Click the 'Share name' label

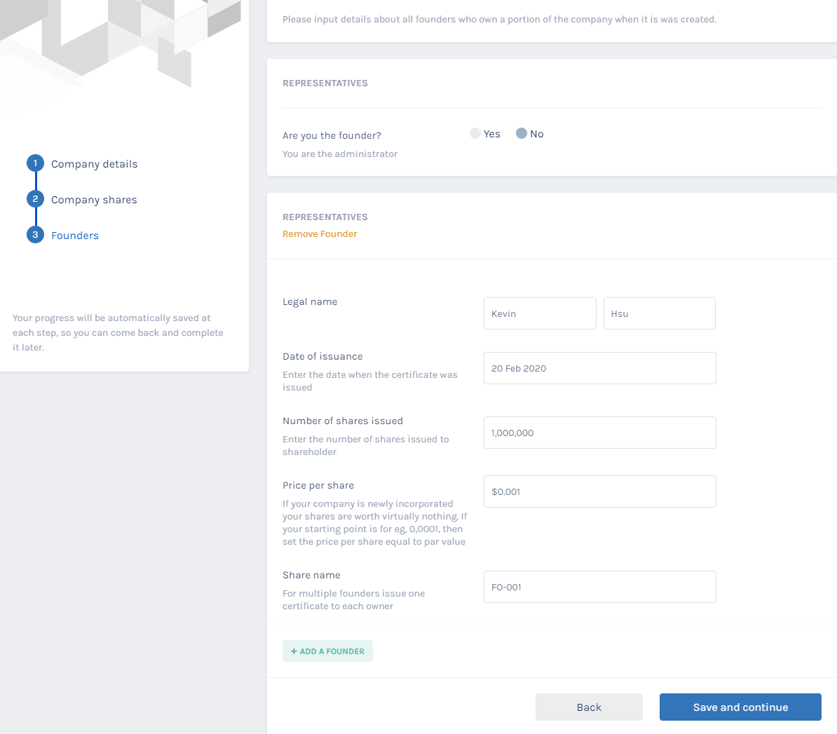(311, 575)
